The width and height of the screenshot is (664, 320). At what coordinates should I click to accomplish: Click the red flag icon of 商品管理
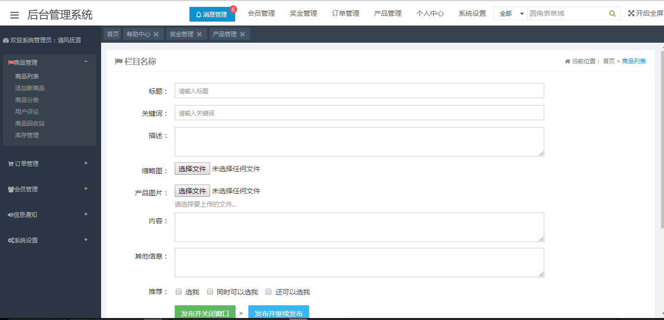11,63
